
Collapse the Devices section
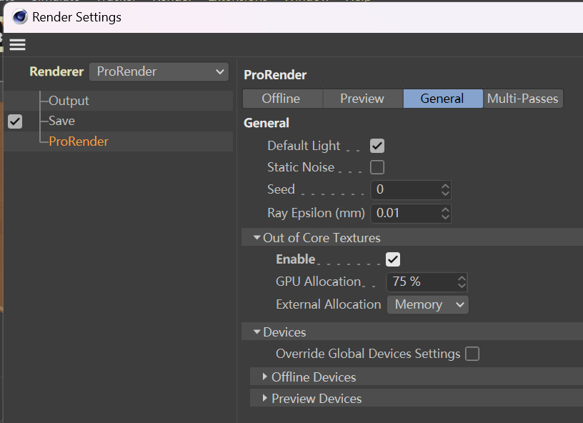(x=256, y=332)
